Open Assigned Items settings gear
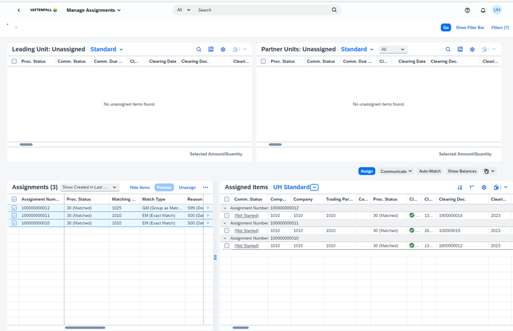 point(484,187)
